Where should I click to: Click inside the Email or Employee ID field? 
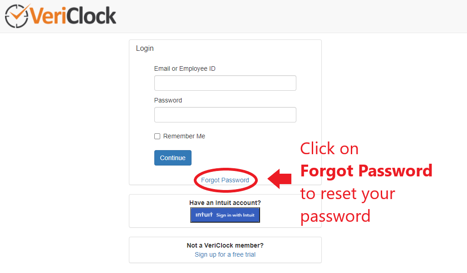tap(225, 83)
